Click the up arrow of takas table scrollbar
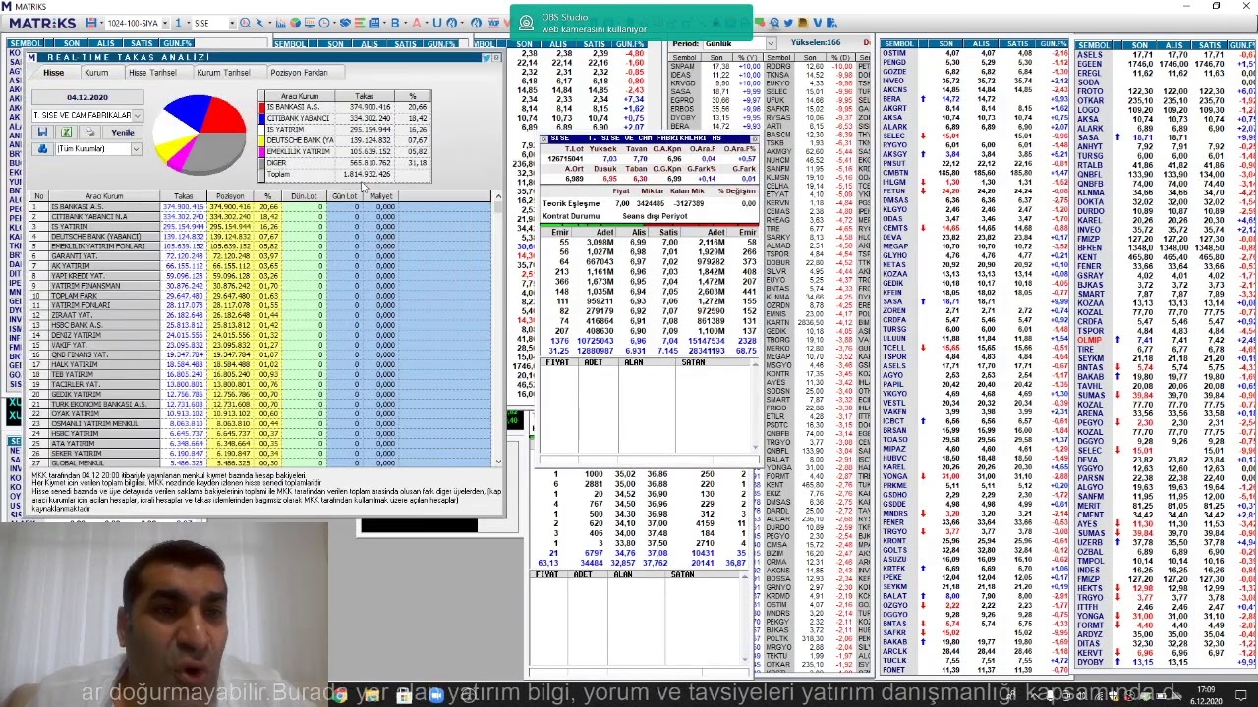This screenshot has height=707, width=1258. 498,197
